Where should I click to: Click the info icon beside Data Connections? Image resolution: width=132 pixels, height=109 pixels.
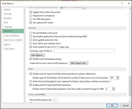110,81
